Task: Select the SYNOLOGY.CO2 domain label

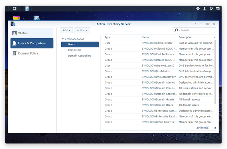Action: coord(74,39)
